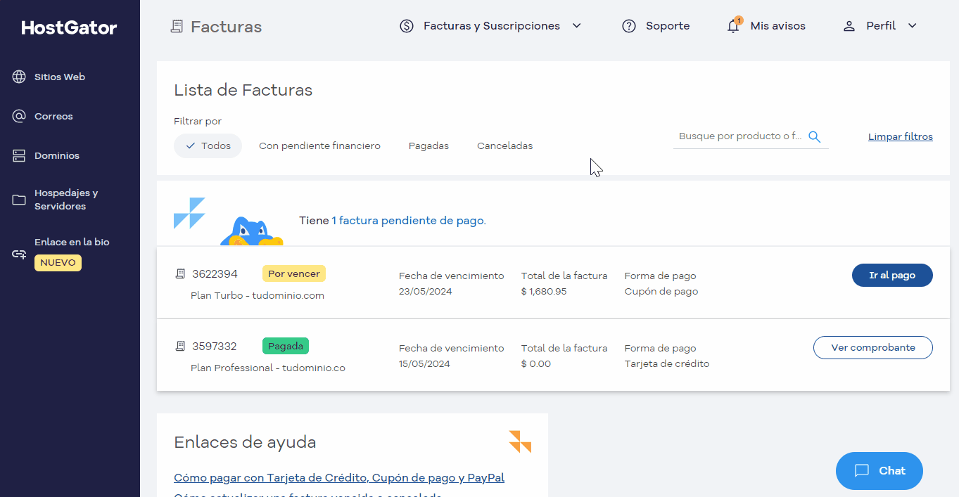The image size is (959, 497).
Task: Click the Hospedajes y Servidores folder icon
Action: tap(19, 200)
